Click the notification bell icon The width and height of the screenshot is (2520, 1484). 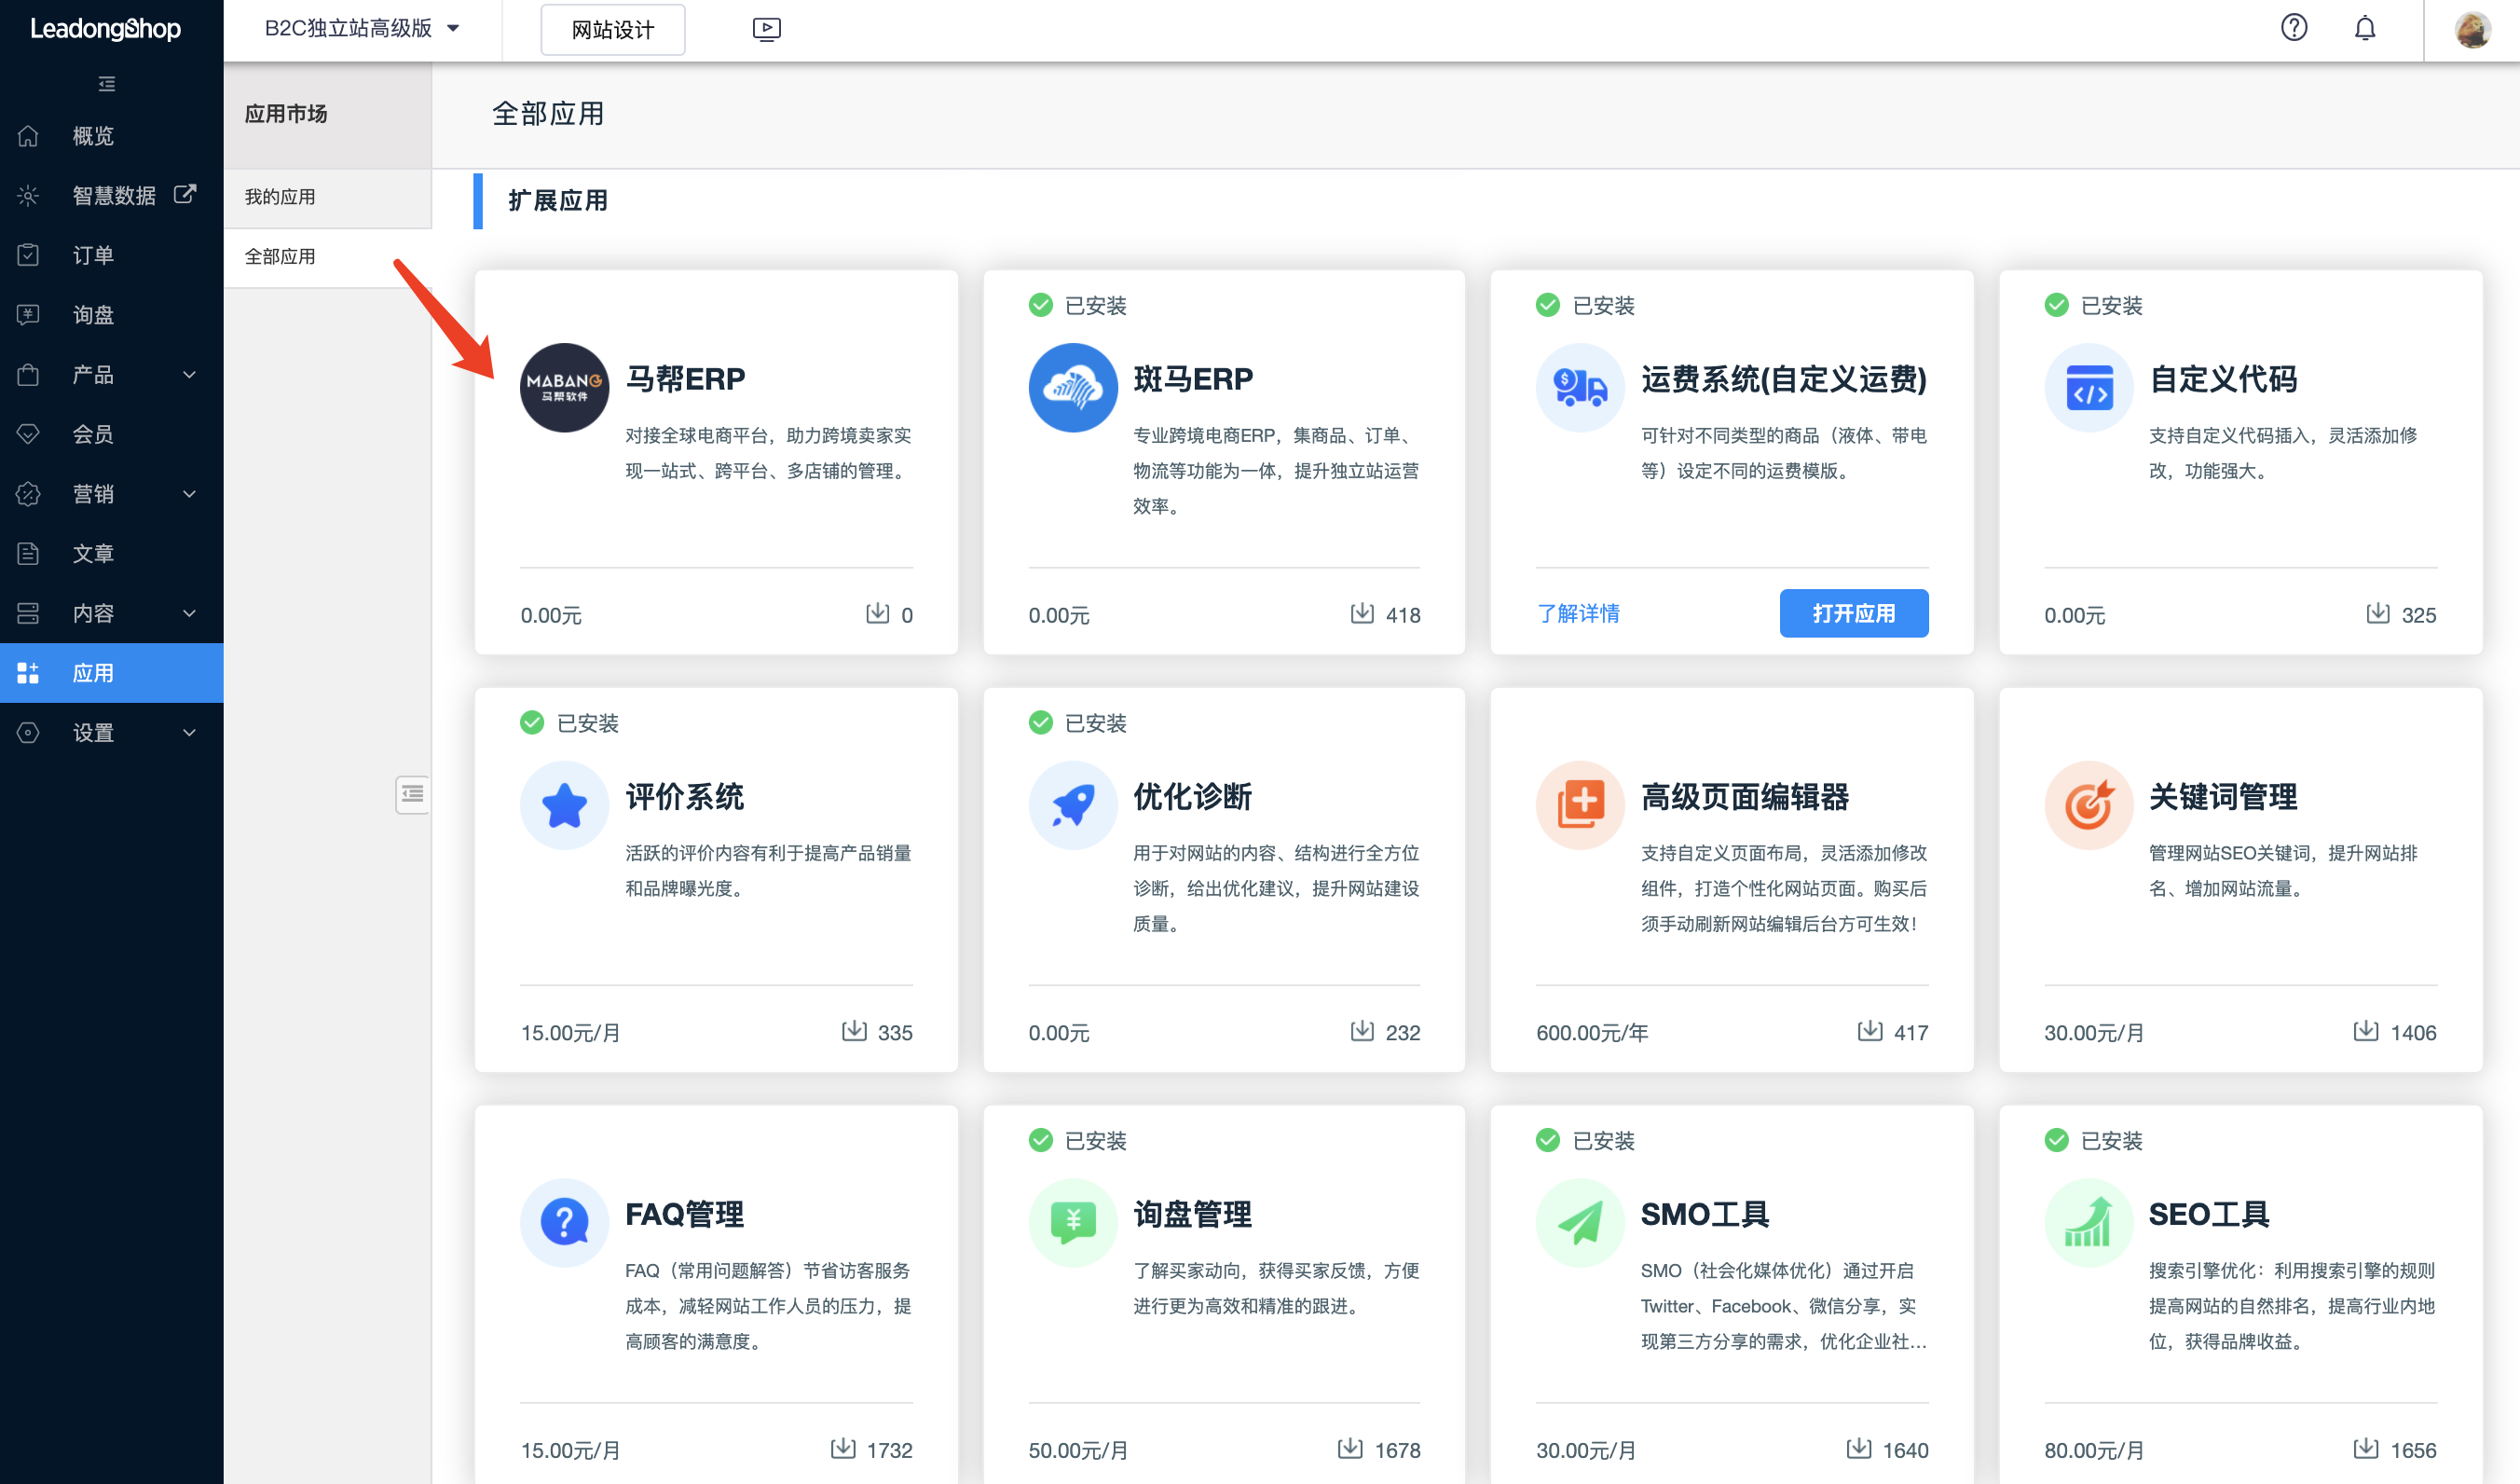coord(2365,28)
